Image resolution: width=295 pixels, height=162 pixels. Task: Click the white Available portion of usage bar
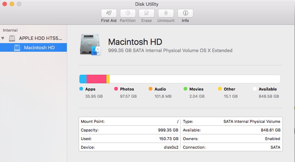pos(195,79)
